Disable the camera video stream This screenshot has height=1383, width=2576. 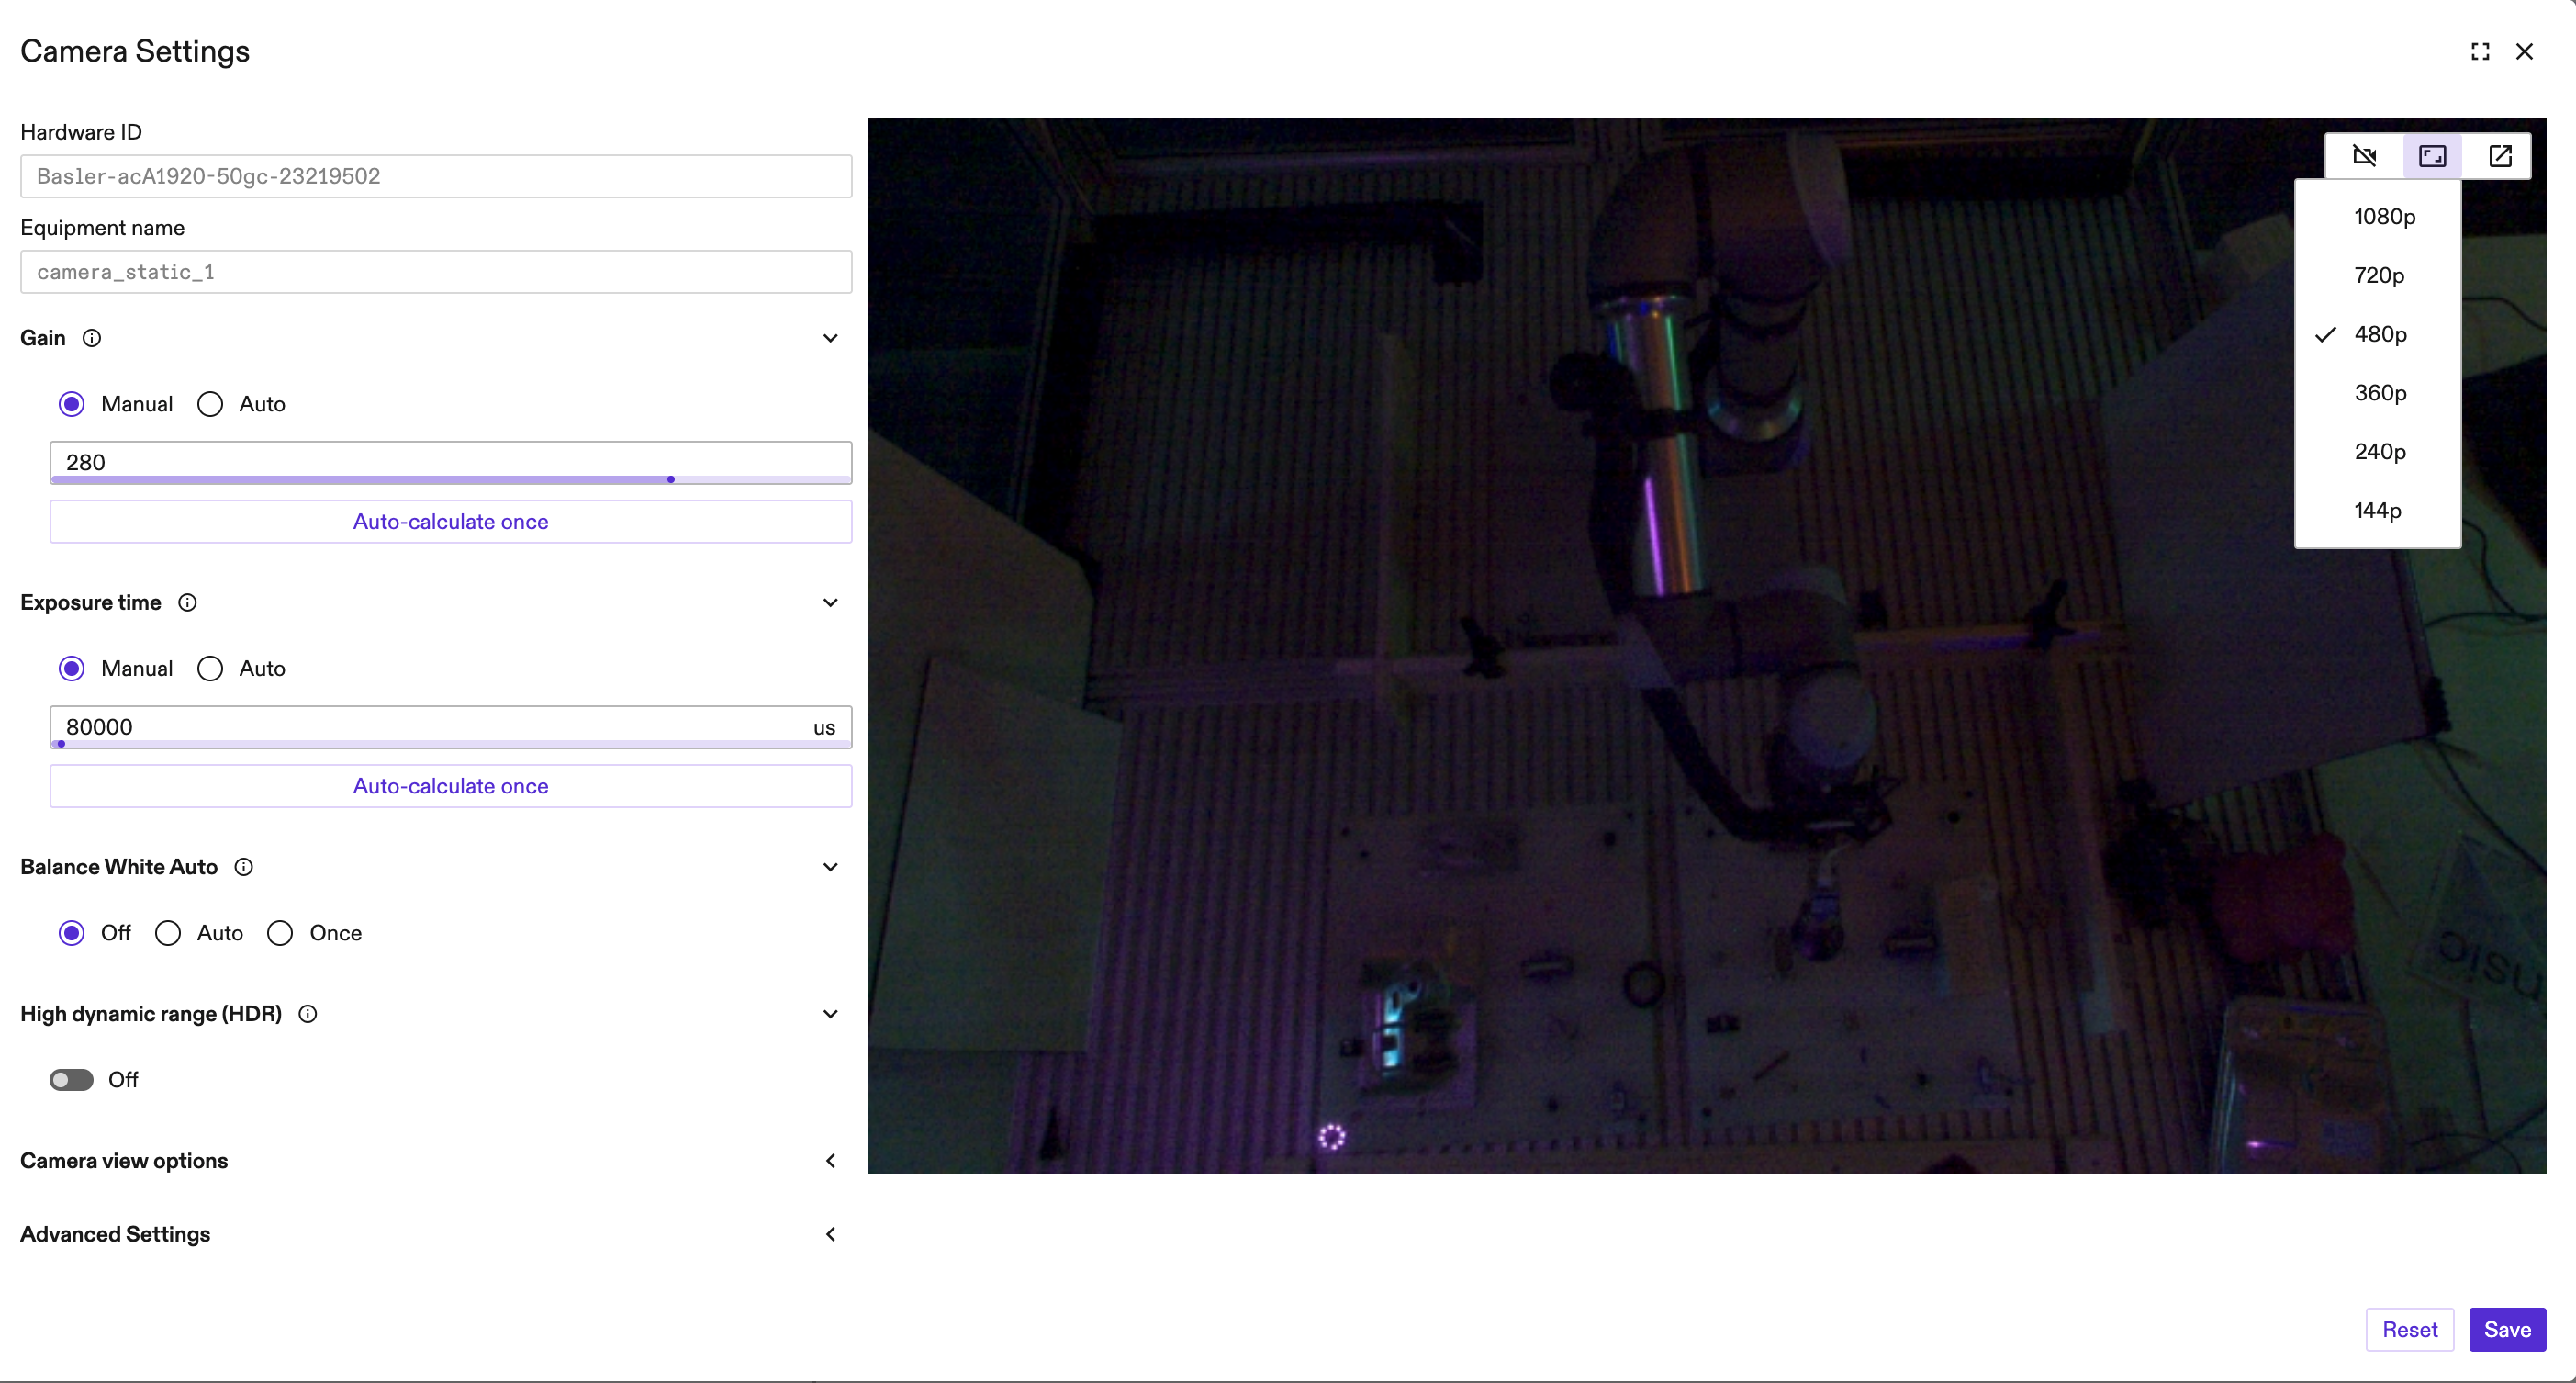[2364, 156]
